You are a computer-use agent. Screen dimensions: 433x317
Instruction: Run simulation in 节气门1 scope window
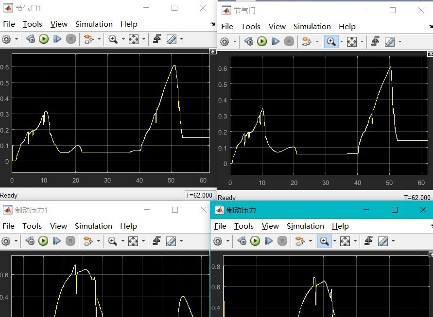tap(43, 39)
